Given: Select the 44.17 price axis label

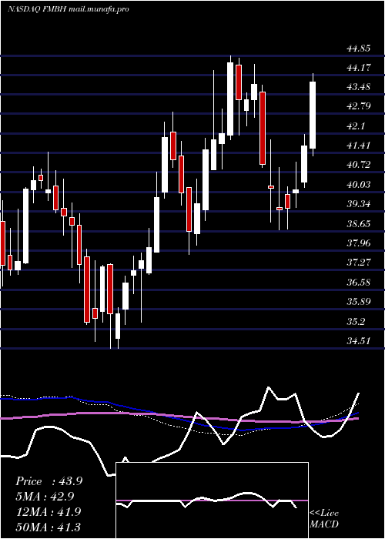Looking at the screenshot, I should pyautogui.click(x=359, y=68).
